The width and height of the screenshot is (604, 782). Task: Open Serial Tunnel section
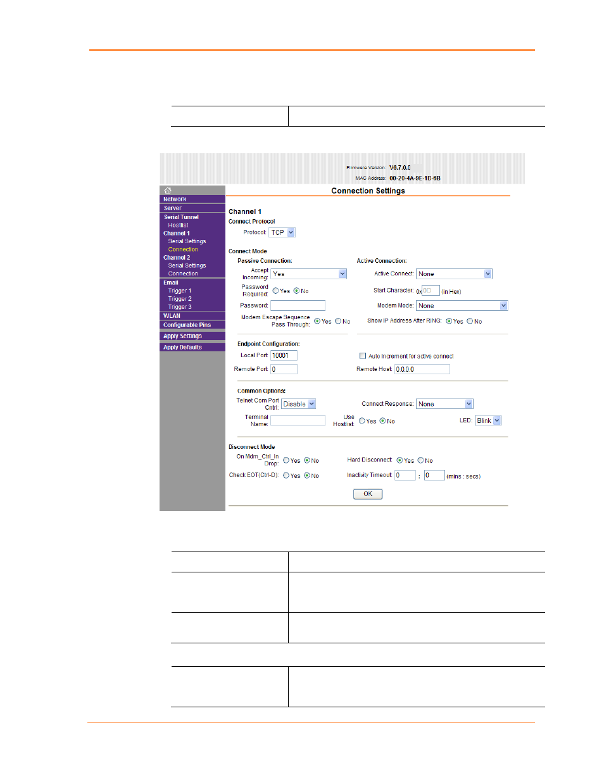click(181, 217)
